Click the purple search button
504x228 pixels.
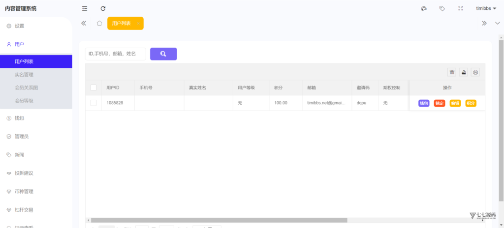click(163, 54)
